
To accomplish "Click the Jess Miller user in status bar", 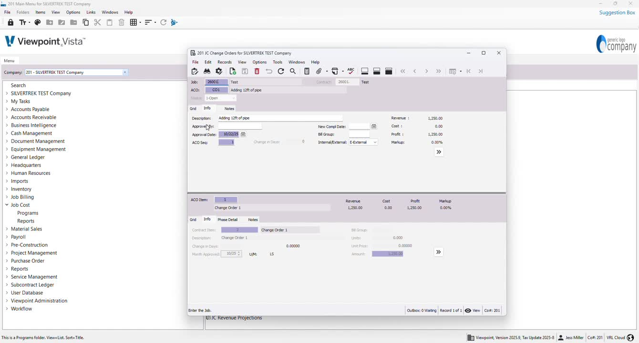I will click(x=571, y=338).
